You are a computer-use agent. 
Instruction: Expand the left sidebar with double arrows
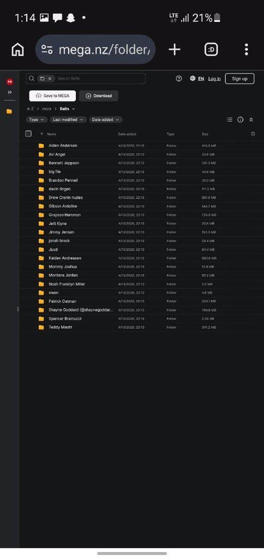[10, 92]
